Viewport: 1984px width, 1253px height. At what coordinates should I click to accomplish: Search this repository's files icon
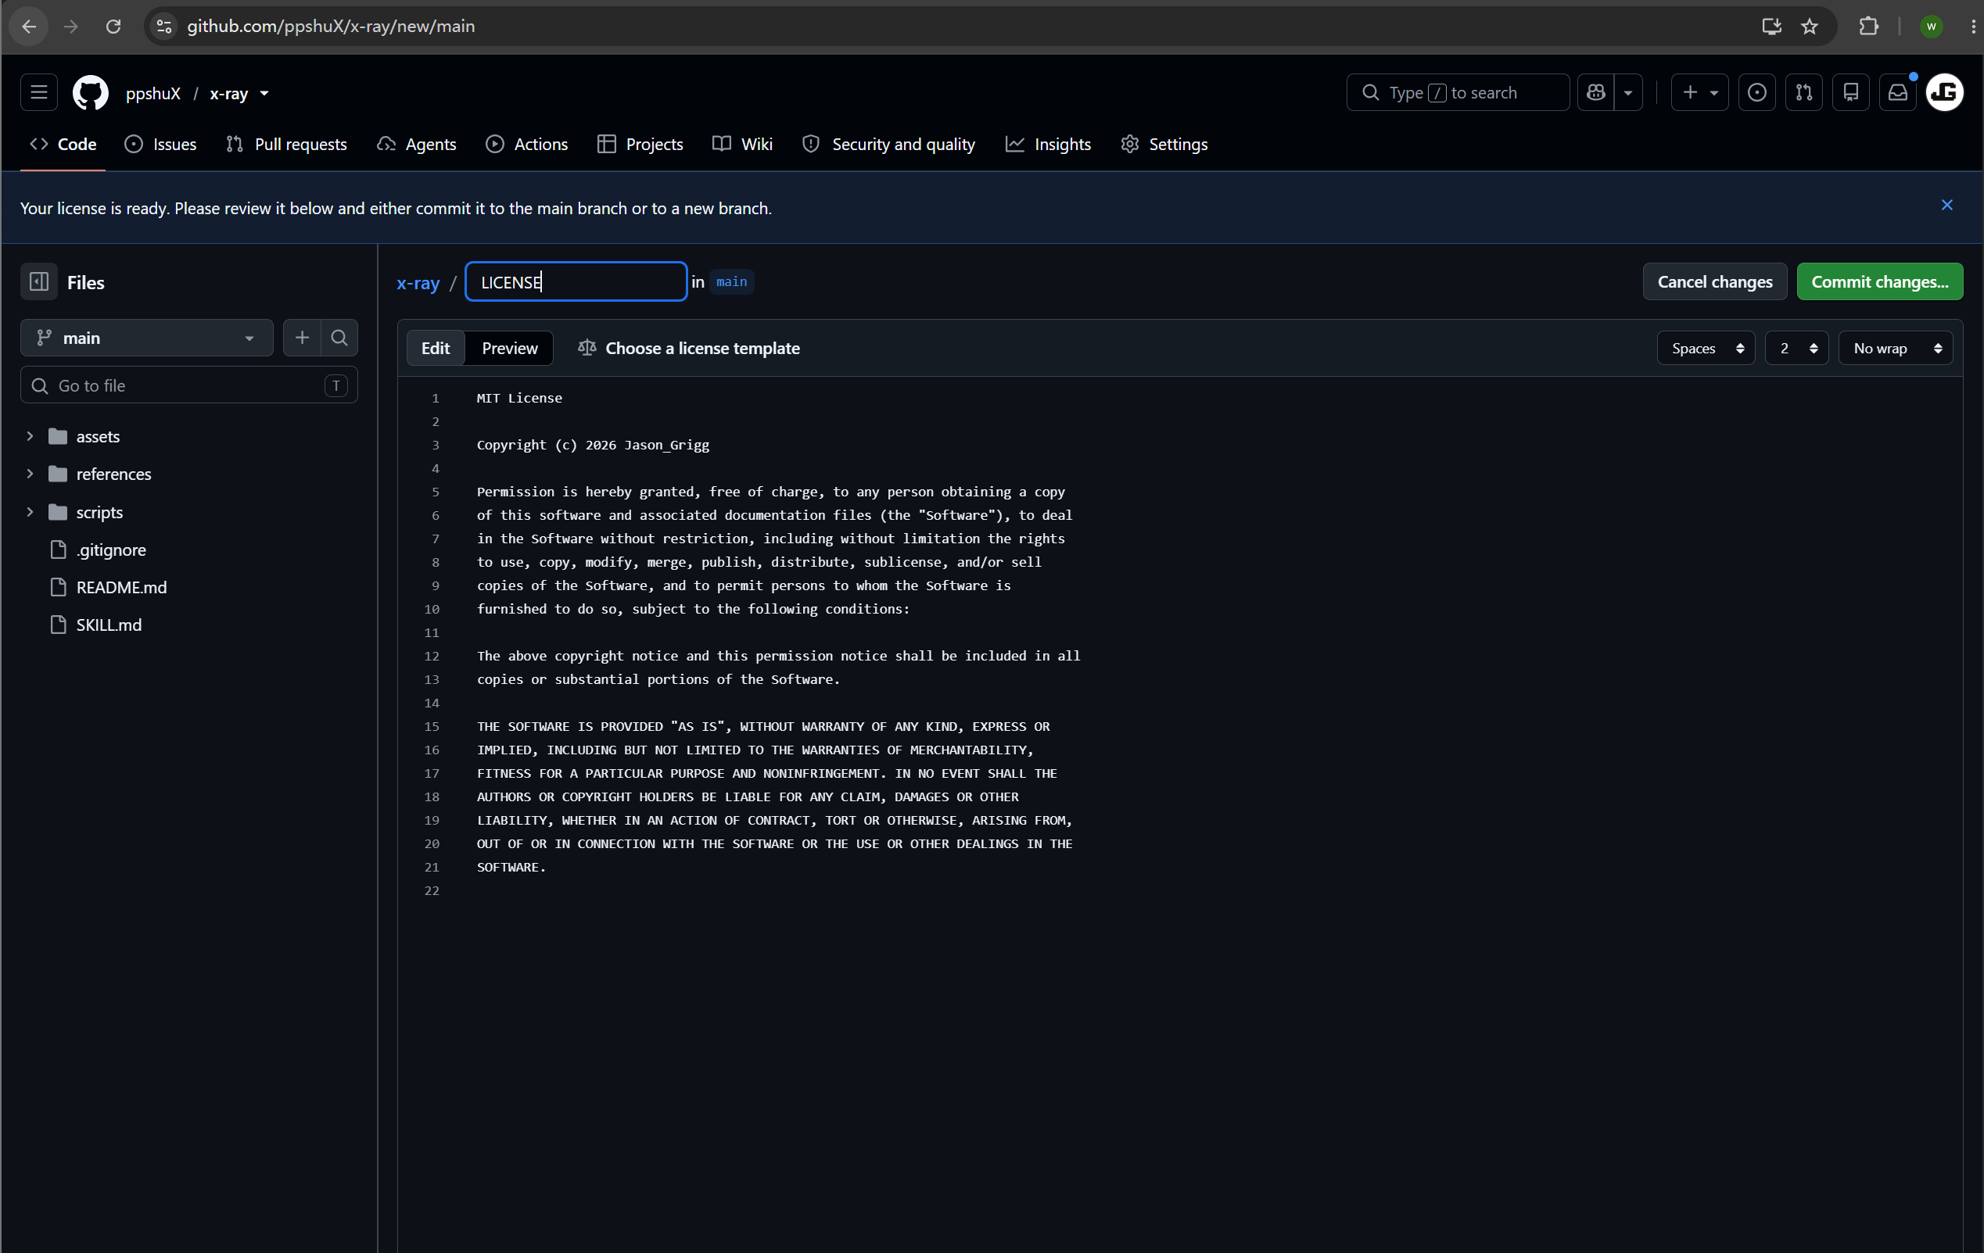pos(339,338)
